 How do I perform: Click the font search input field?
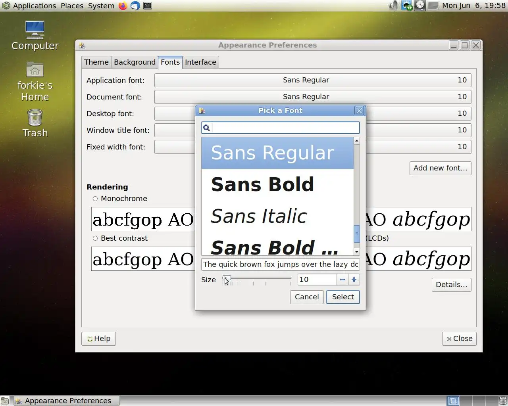point(281,128)
